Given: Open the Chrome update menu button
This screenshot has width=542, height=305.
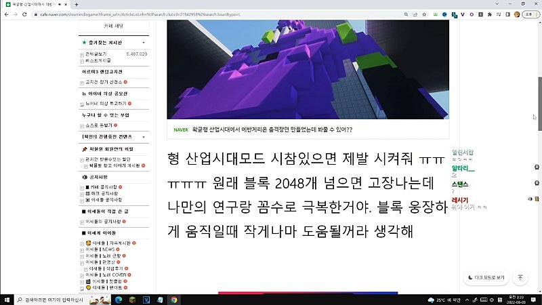Looking at the screenshot, I should [x=531, y=14].
